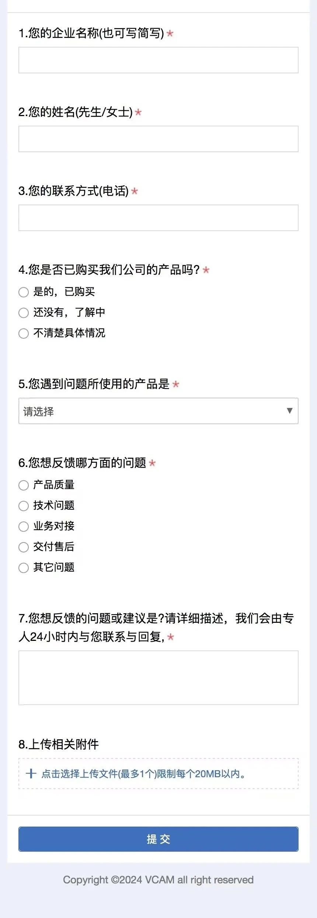The height and width of the screenshot is (918, 317).
Task: Select 其它问题 feedback option
Action: (24, 568)
